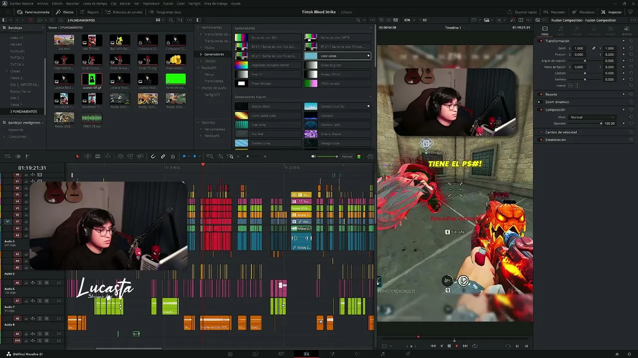Click the stop button in viewer

[x=449, y=346]
